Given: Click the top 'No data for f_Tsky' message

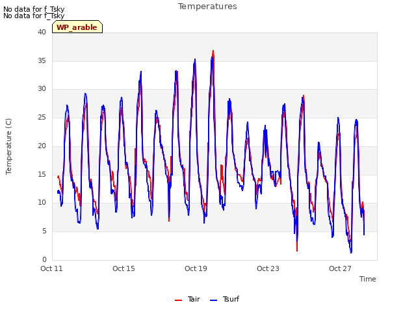Looking at the screenshot, I should pyautogui.click(x=34, y=9).
